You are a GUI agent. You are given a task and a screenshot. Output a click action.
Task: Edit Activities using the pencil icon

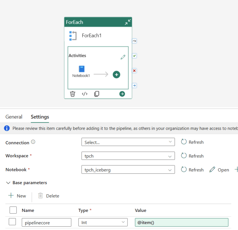[x=123, y=57]
